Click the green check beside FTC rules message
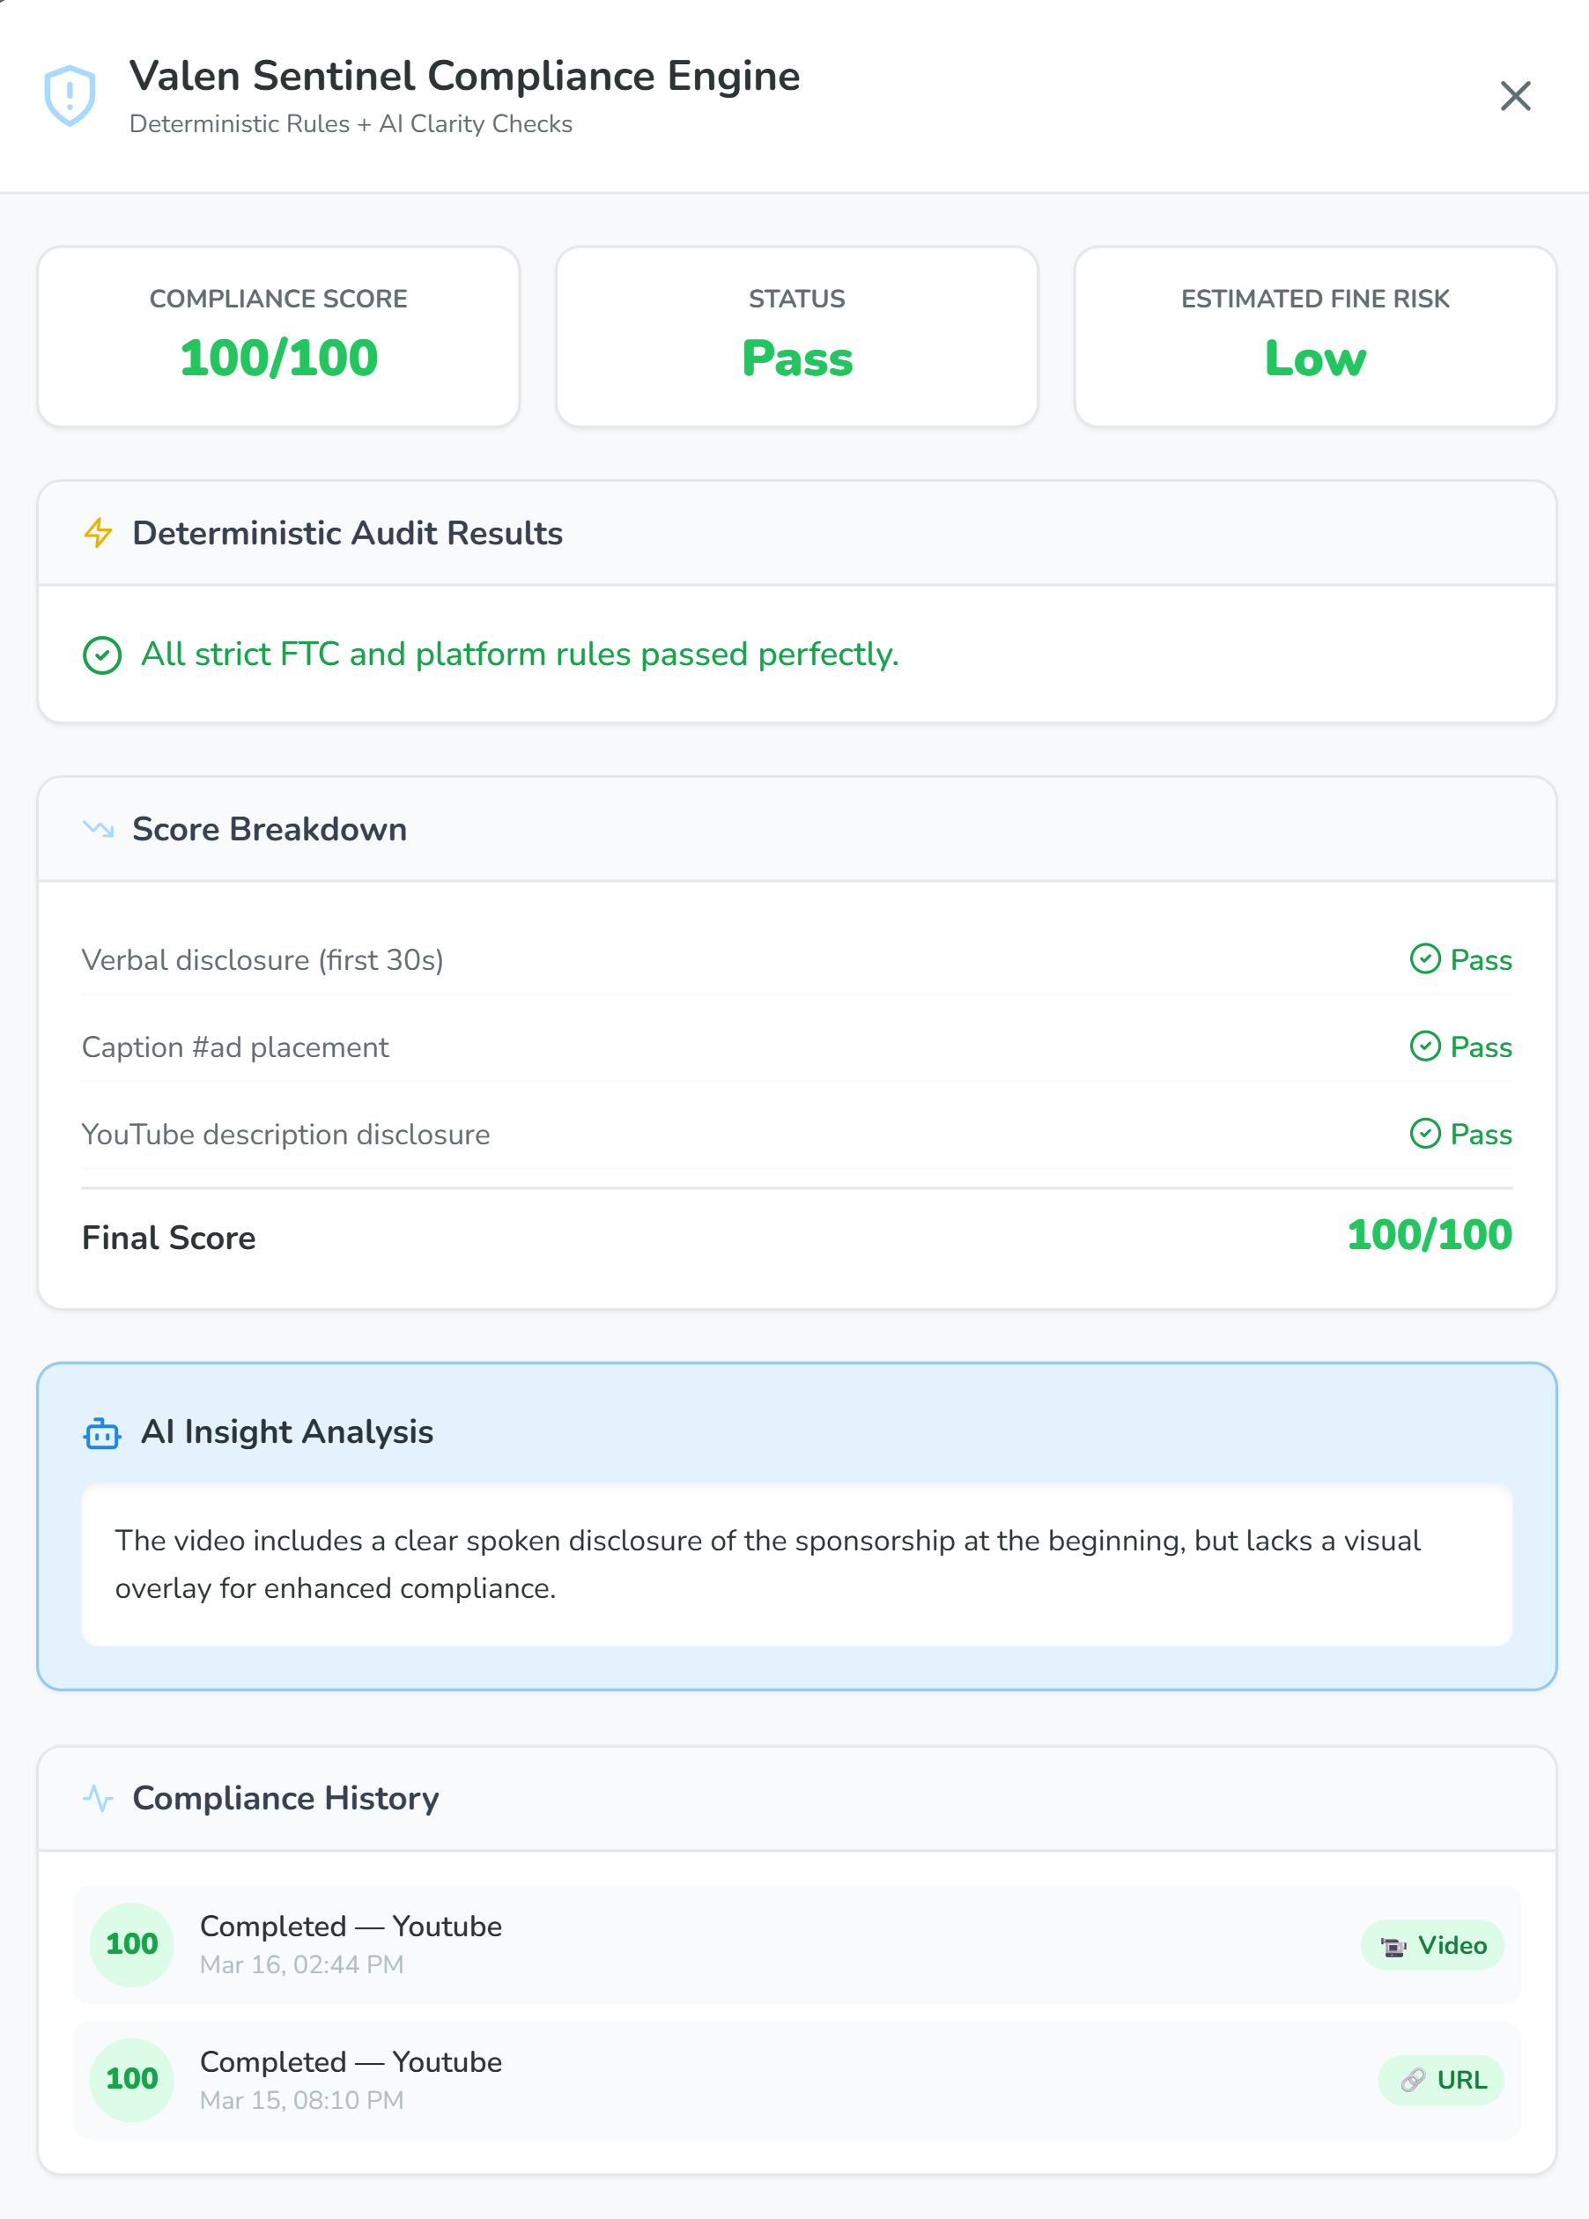The image size is (1589, 2219). [102, 655]
